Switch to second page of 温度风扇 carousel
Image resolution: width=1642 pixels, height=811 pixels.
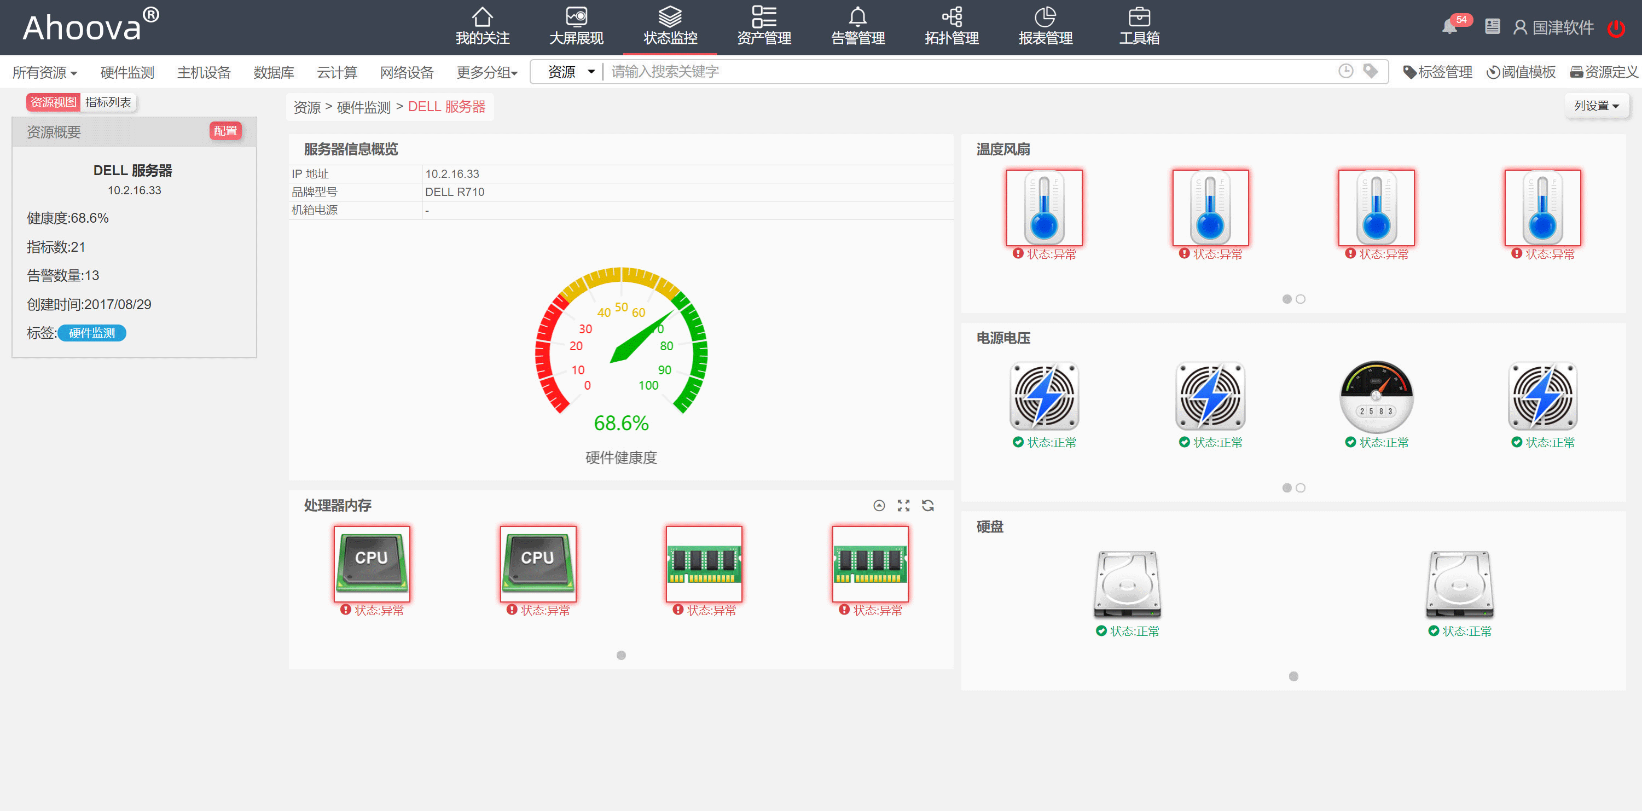click(1301, 299)
